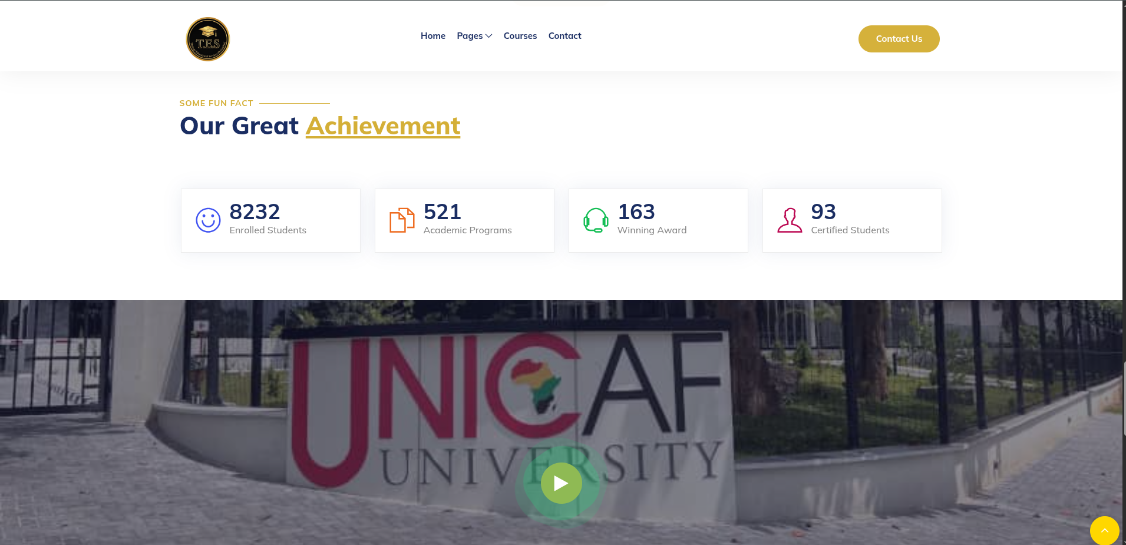1126x545 pixels.
Task: Click the T.E.S graduation cap logo
Action: 207,39
